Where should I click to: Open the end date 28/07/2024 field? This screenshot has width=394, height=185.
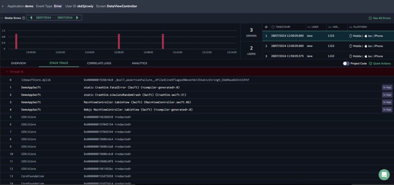click(65, 18)
